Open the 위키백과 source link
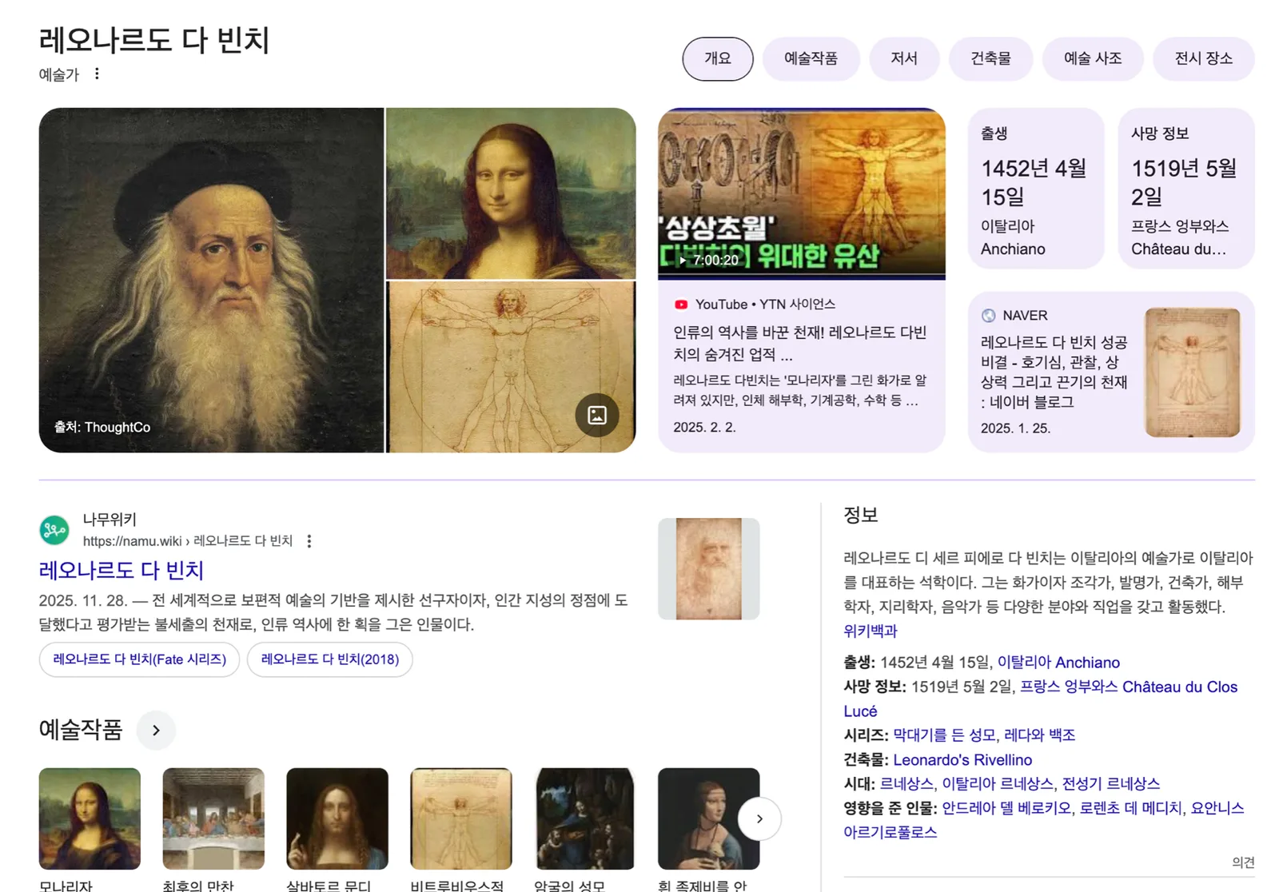 point(870,631)
